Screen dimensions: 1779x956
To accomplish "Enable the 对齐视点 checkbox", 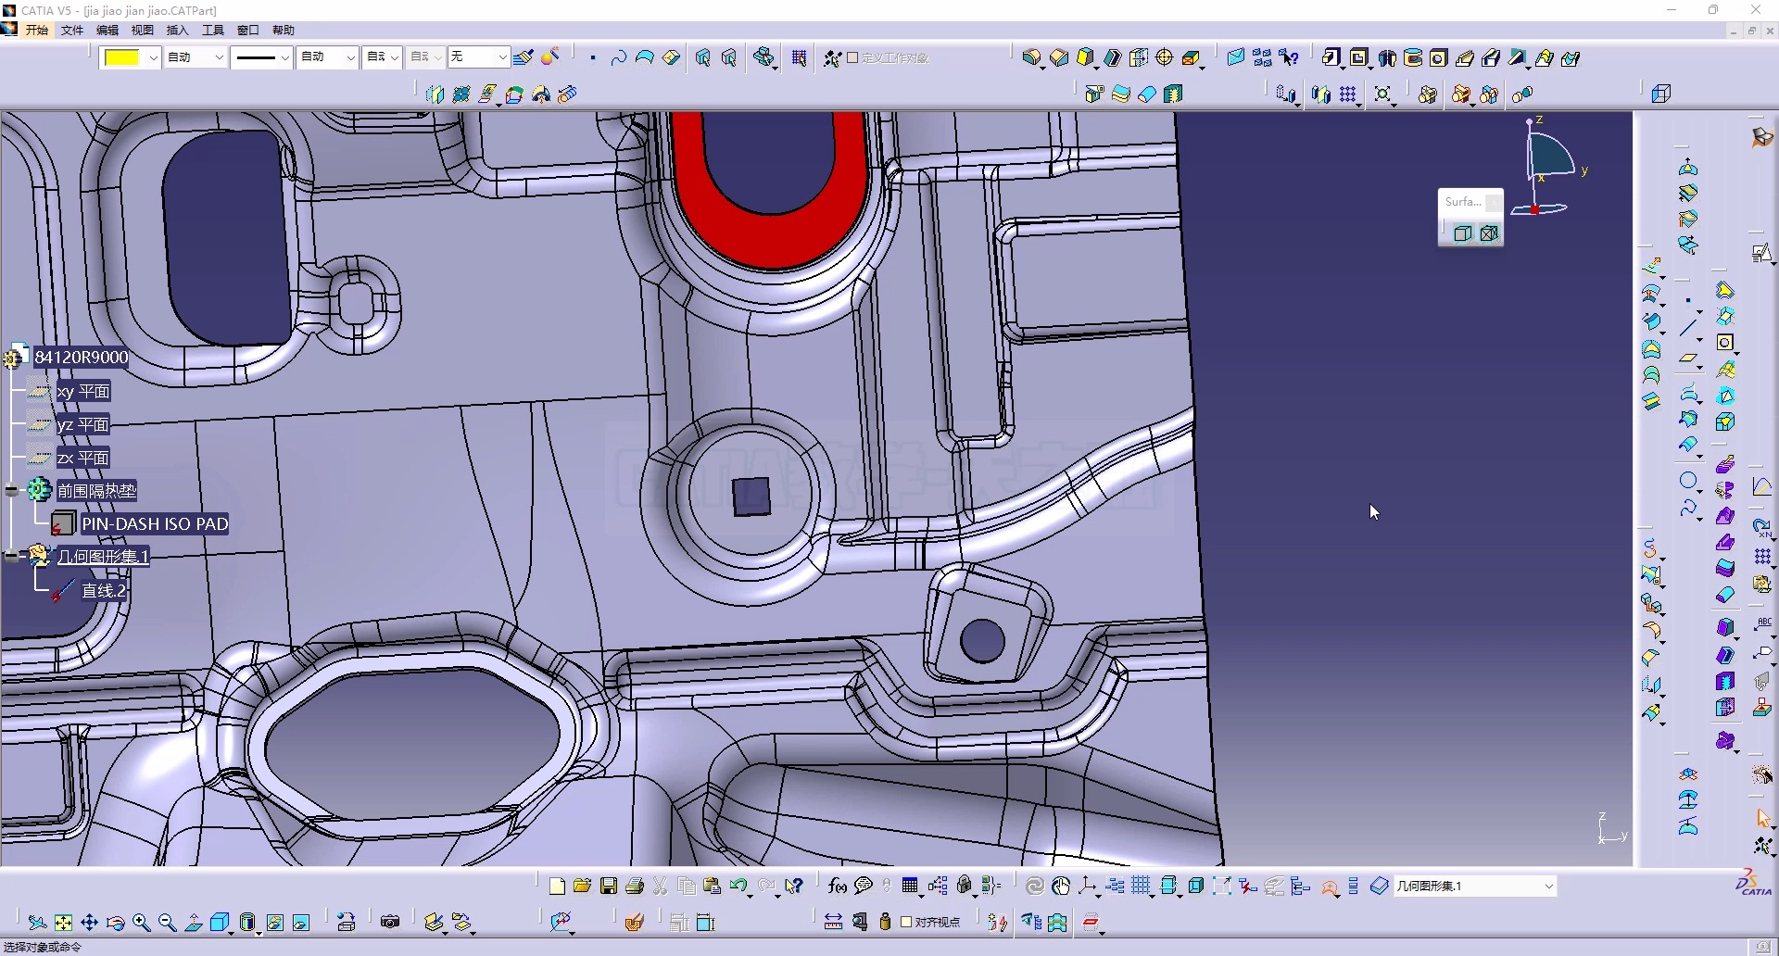I will (x=907, y=922).
